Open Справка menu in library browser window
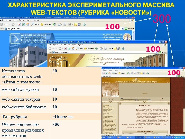The image size is (185, 139). coord(36,20)
